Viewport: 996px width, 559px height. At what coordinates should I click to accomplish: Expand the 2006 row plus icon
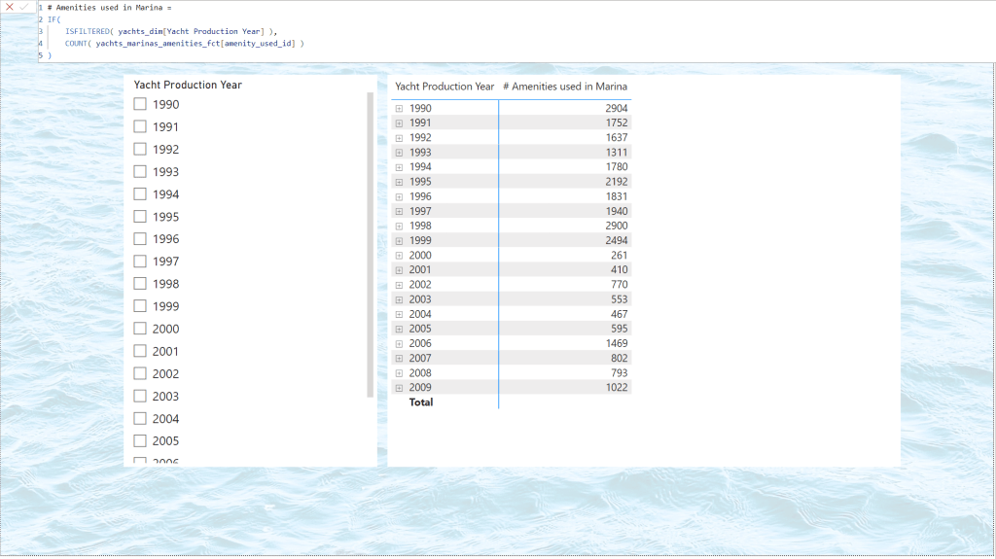(x=399, y=343)
